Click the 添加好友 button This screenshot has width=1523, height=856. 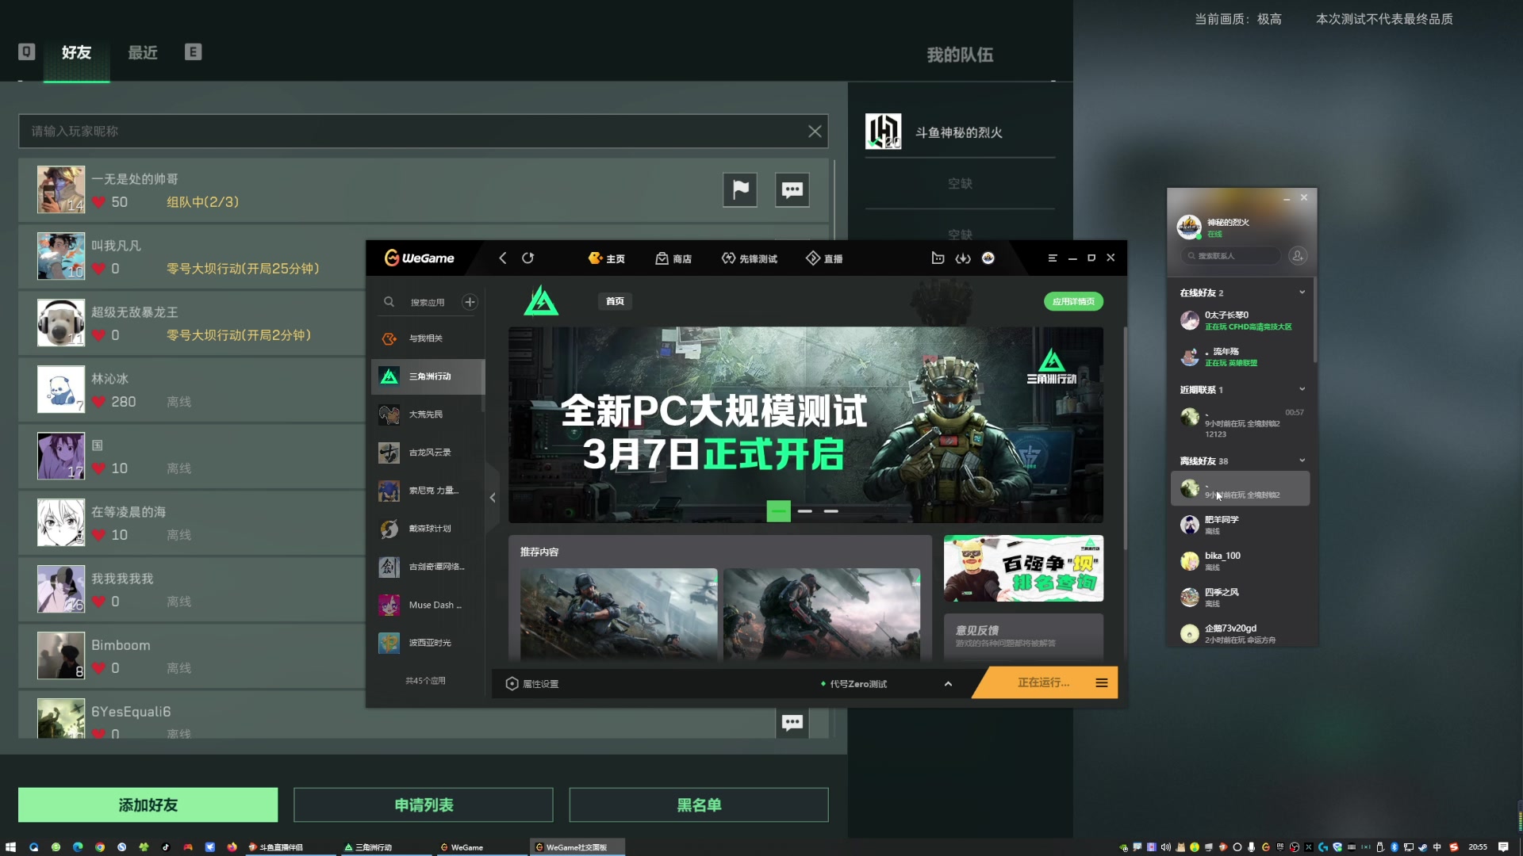pyautogui.click(x=148, y=805)
